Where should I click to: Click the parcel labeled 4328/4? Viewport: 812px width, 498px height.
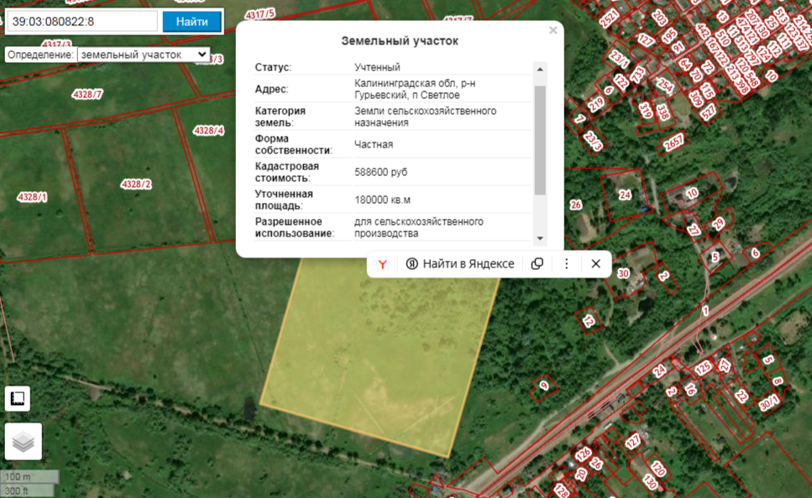209,130
